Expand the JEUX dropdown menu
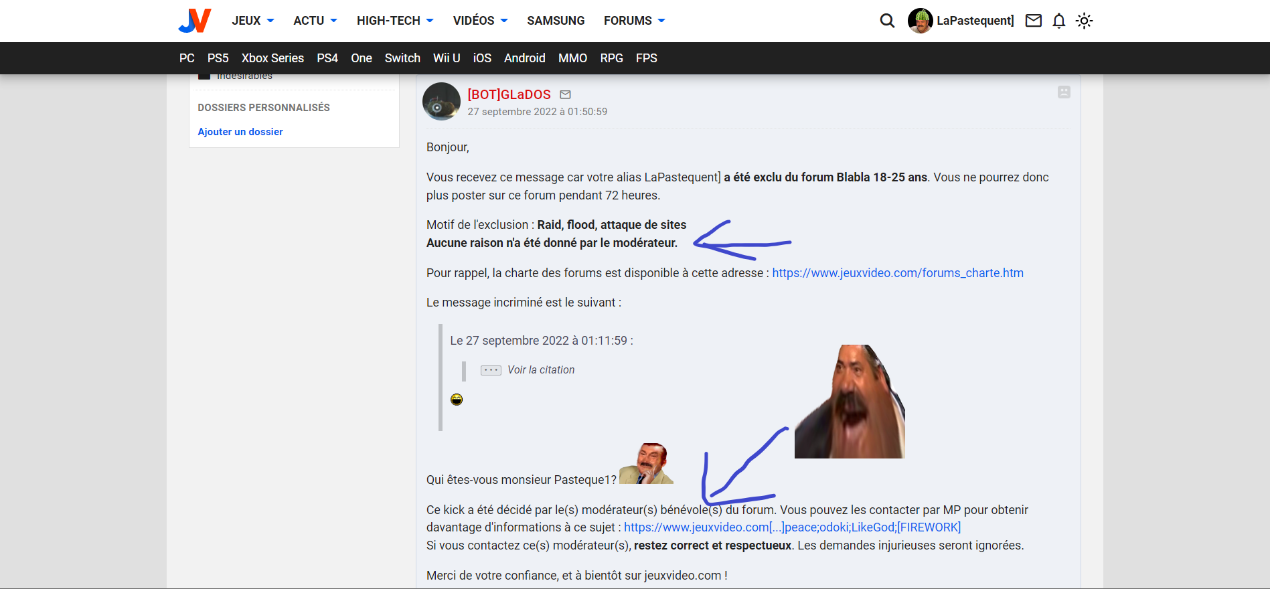1270x589 pixels. 252,21
